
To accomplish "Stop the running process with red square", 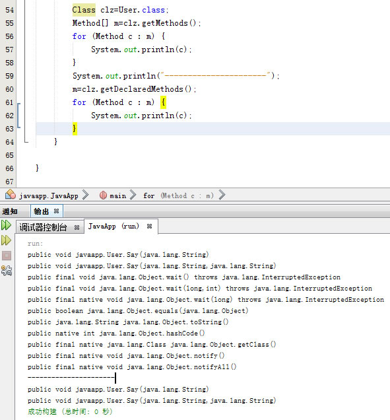I will [x=7, y=256].
